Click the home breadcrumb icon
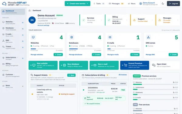The height and width of the screenshot is (114, 182). pos(30,10)
